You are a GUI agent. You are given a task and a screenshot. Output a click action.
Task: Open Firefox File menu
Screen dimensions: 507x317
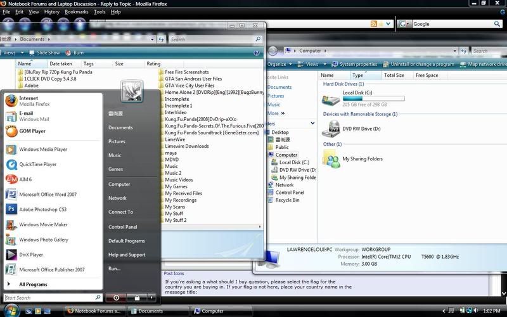6,12
